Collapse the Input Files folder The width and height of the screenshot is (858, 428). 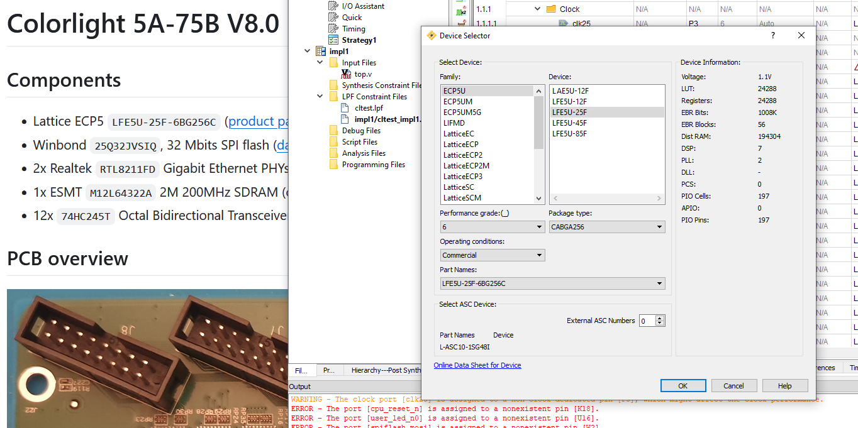pyautogui.click(x=319, y=63)
